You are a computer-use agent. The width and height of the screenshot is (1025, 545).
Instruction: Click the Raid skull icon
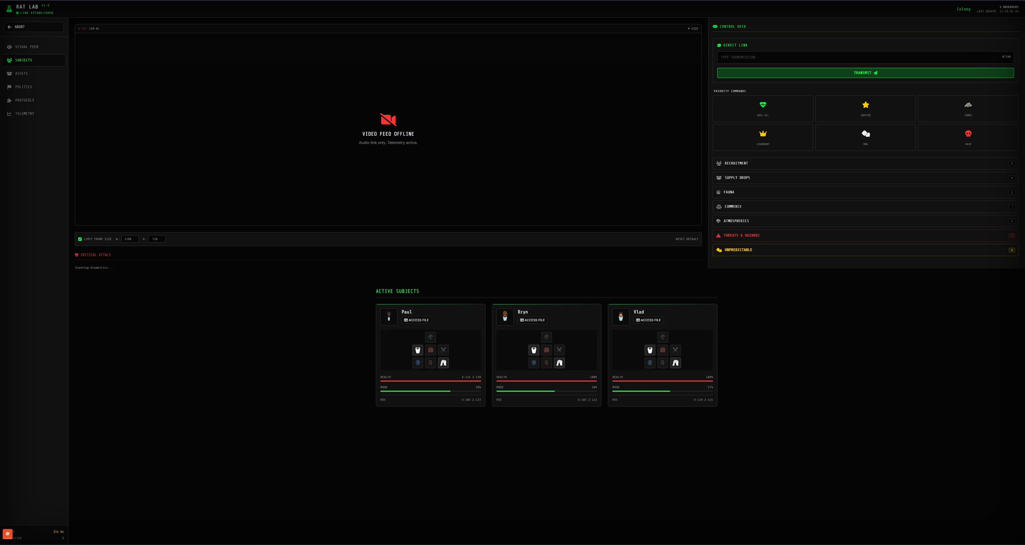tap(968, 133)
